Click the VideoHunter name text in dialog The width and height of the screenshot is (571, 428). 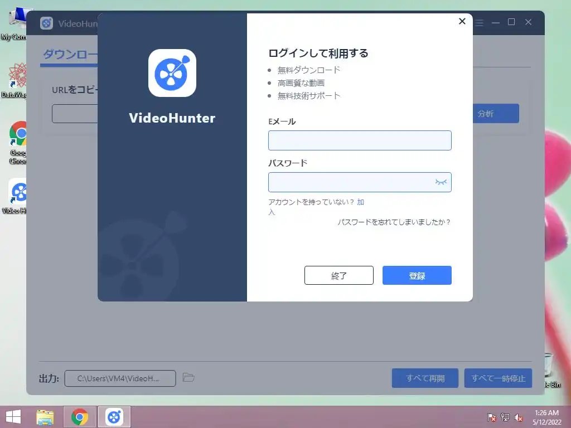[172, 118]
